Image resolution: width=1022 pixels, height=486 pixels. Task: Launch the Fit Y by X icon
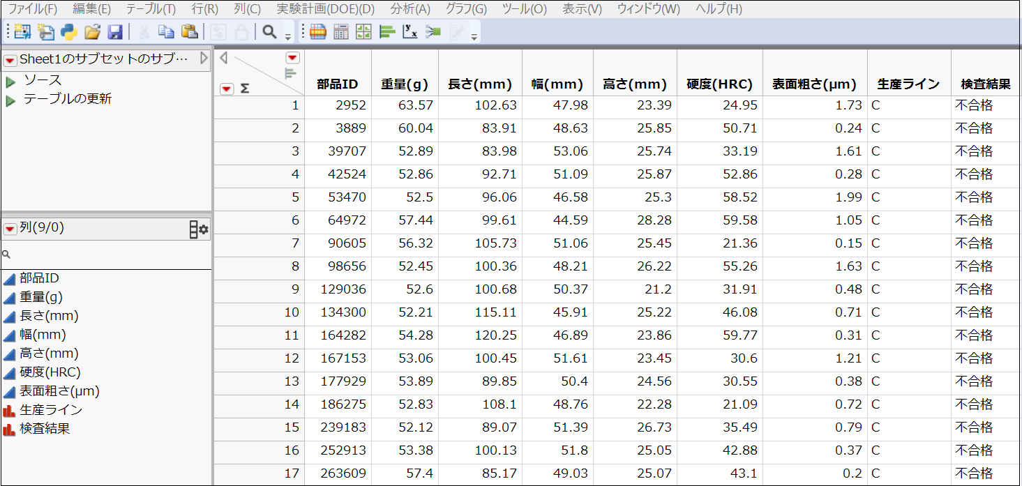410,31
